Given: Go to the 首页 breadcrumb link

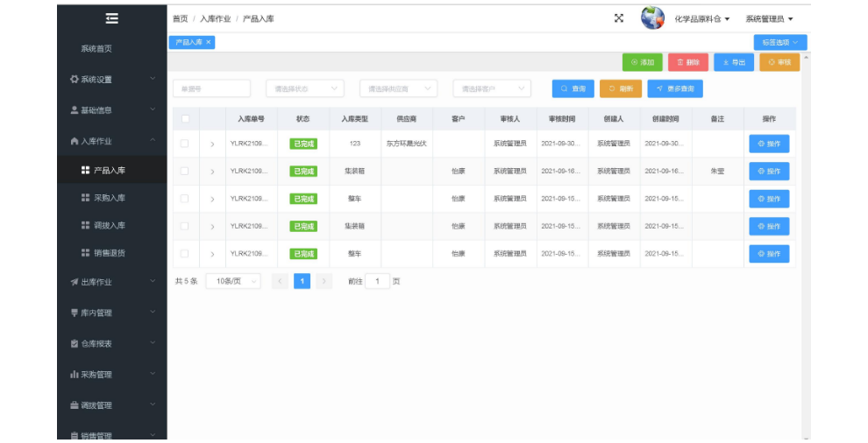Looking at the screenshot, I should [x=180, y=18].
